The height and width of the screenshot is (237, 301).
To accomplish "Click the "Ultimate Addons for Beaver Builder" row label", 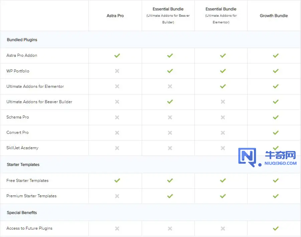I will point(39,102).
